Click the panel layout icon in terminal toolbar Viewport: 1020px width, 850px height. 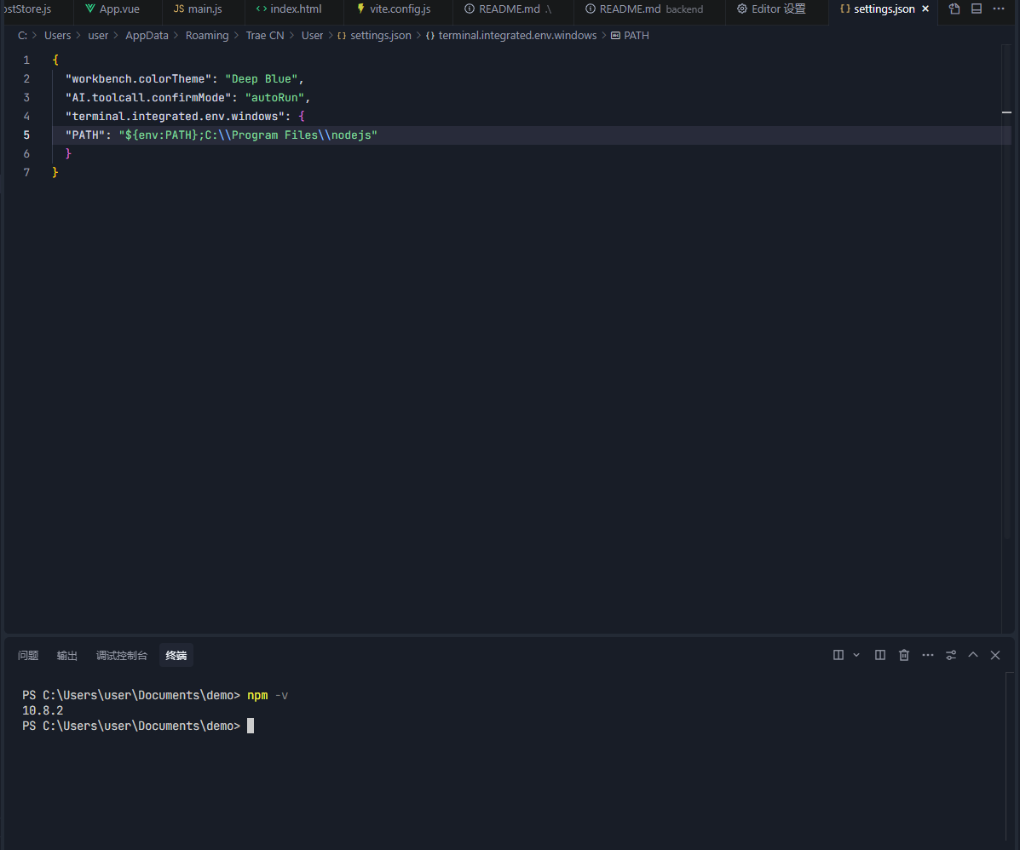tap(838, 655)
